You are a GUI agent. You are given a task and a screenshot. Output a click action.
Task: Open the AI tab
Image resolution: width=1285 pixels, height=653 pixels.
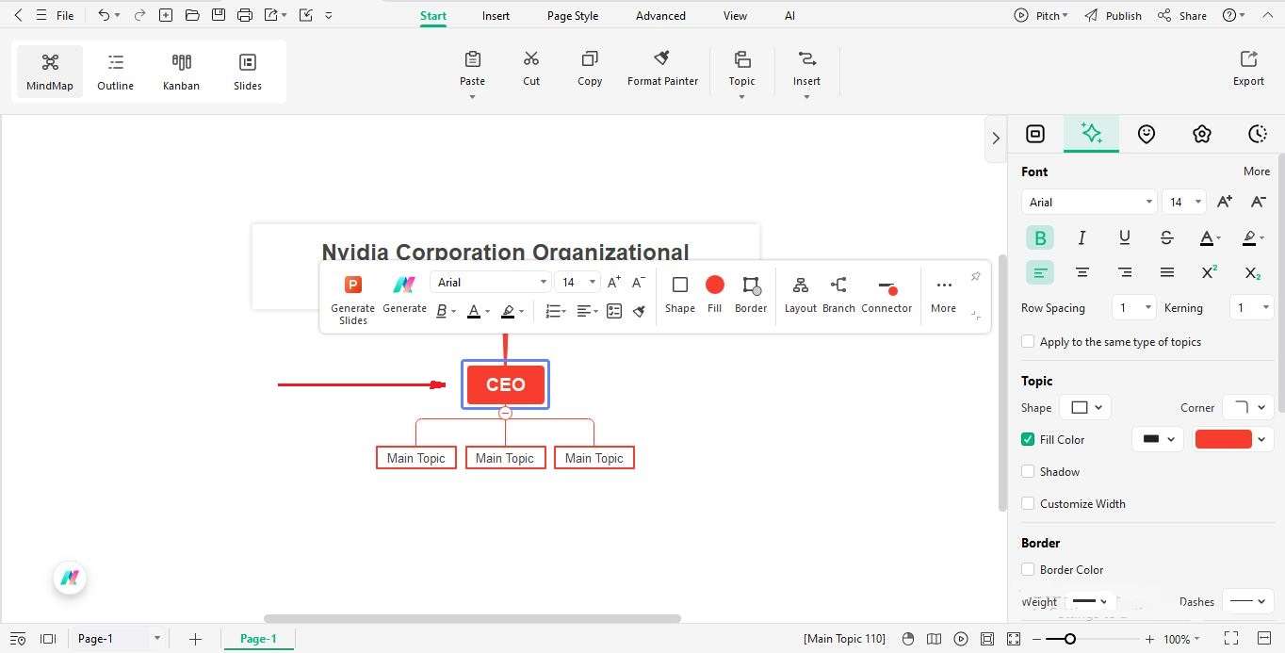[789, 16]
